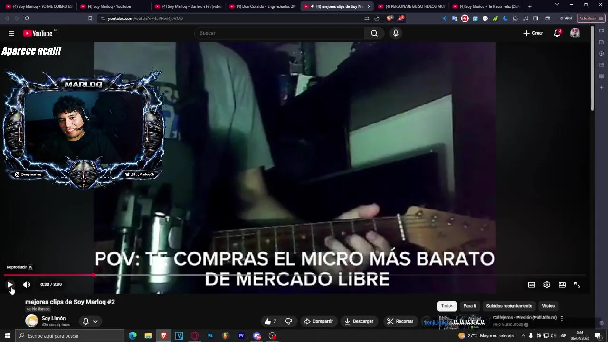
Task: Click the Recortar clip button
Action: click(x=400, y=322)
